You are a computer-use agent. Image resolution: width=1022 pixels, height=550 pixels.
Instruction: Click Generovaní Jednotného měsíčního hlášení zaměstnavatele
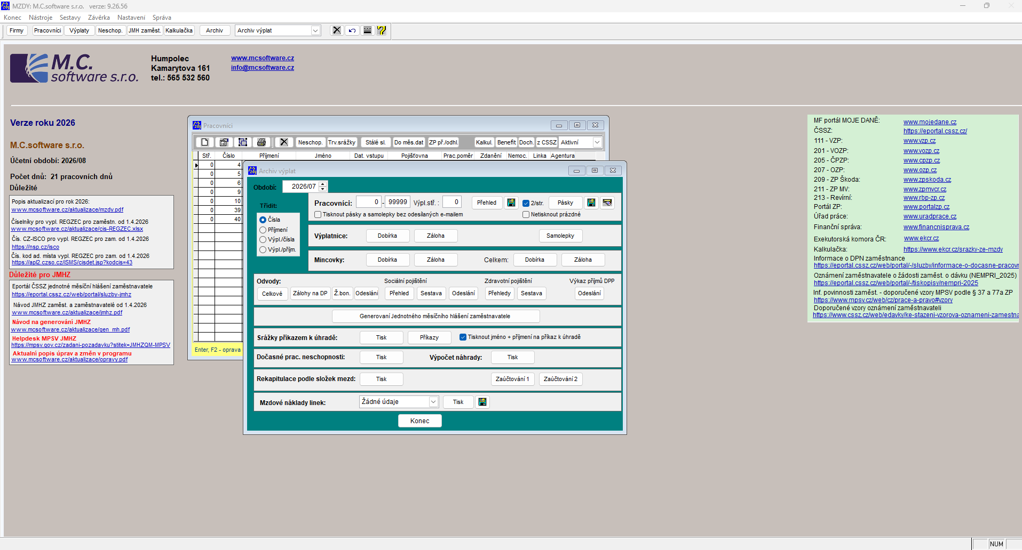435,316
